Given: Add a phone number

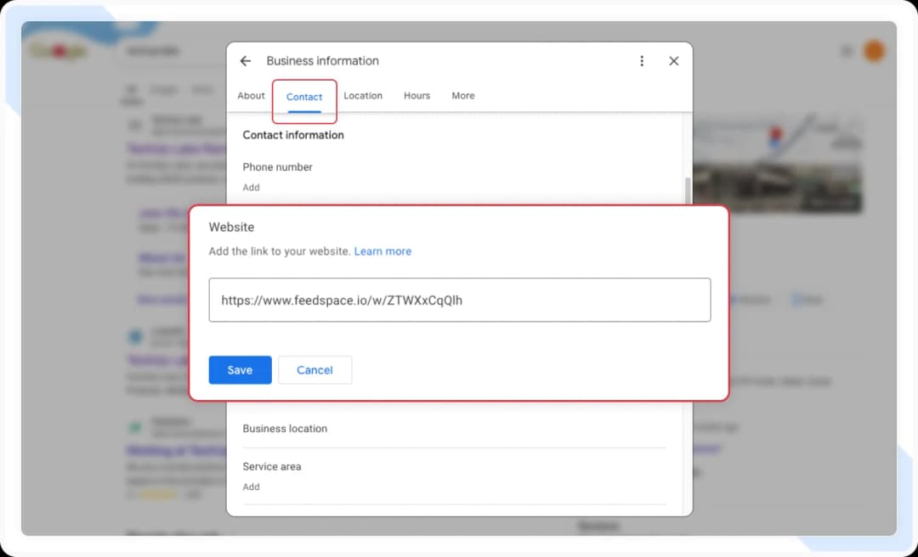Looking at the screenshot, I should tap(251, 187).
